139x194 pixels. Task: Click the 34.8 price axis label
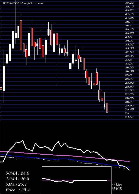128,37
